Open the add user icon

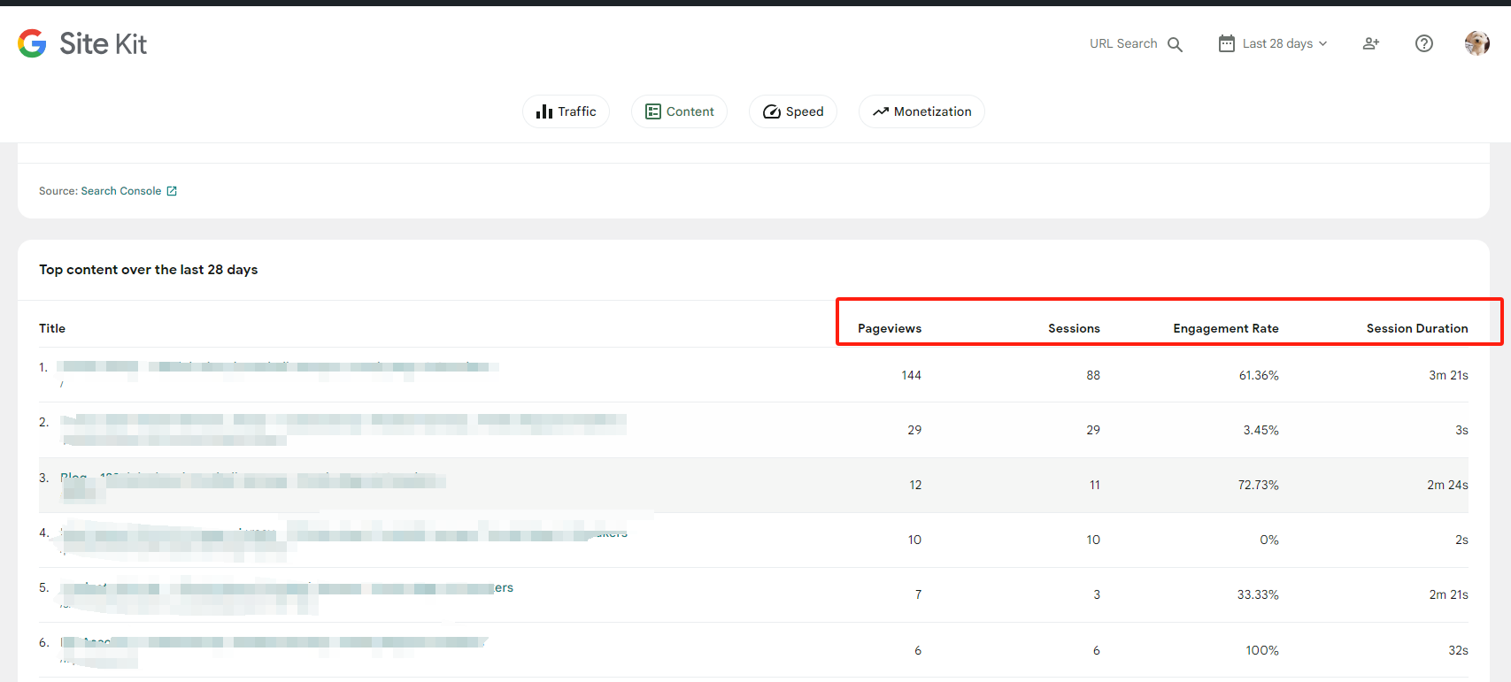point(1371,43)
